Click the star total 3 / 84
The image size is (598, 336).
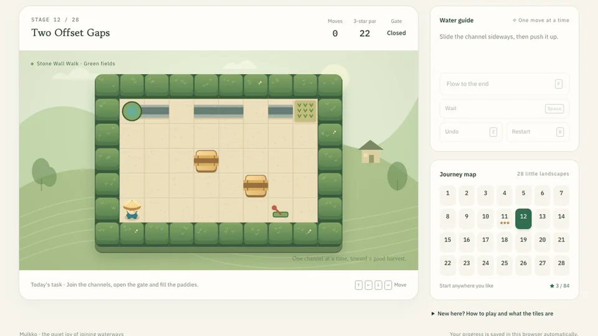(559, 286)
